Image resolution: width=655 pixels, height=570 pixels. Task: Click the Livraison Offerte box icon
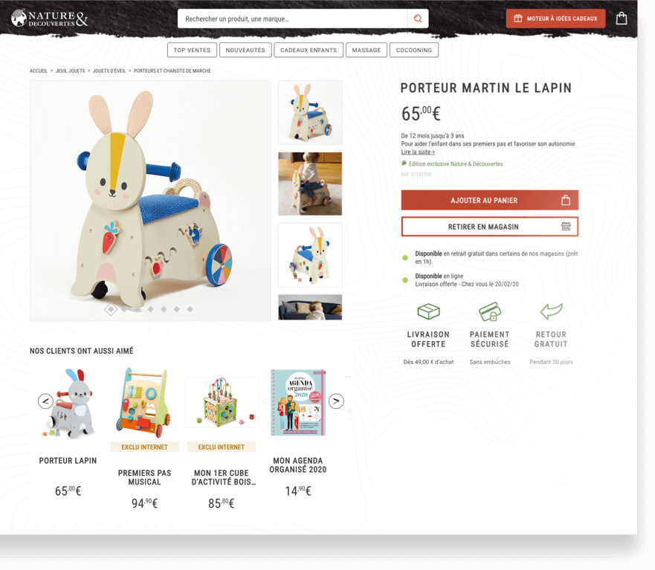pos(428,311)
